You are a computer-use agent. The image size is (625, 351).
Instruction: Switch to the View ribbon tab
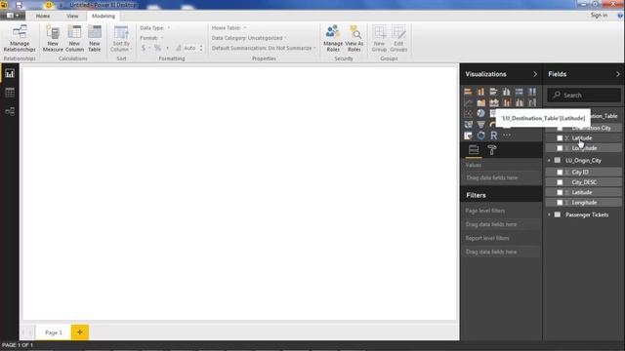72,16
